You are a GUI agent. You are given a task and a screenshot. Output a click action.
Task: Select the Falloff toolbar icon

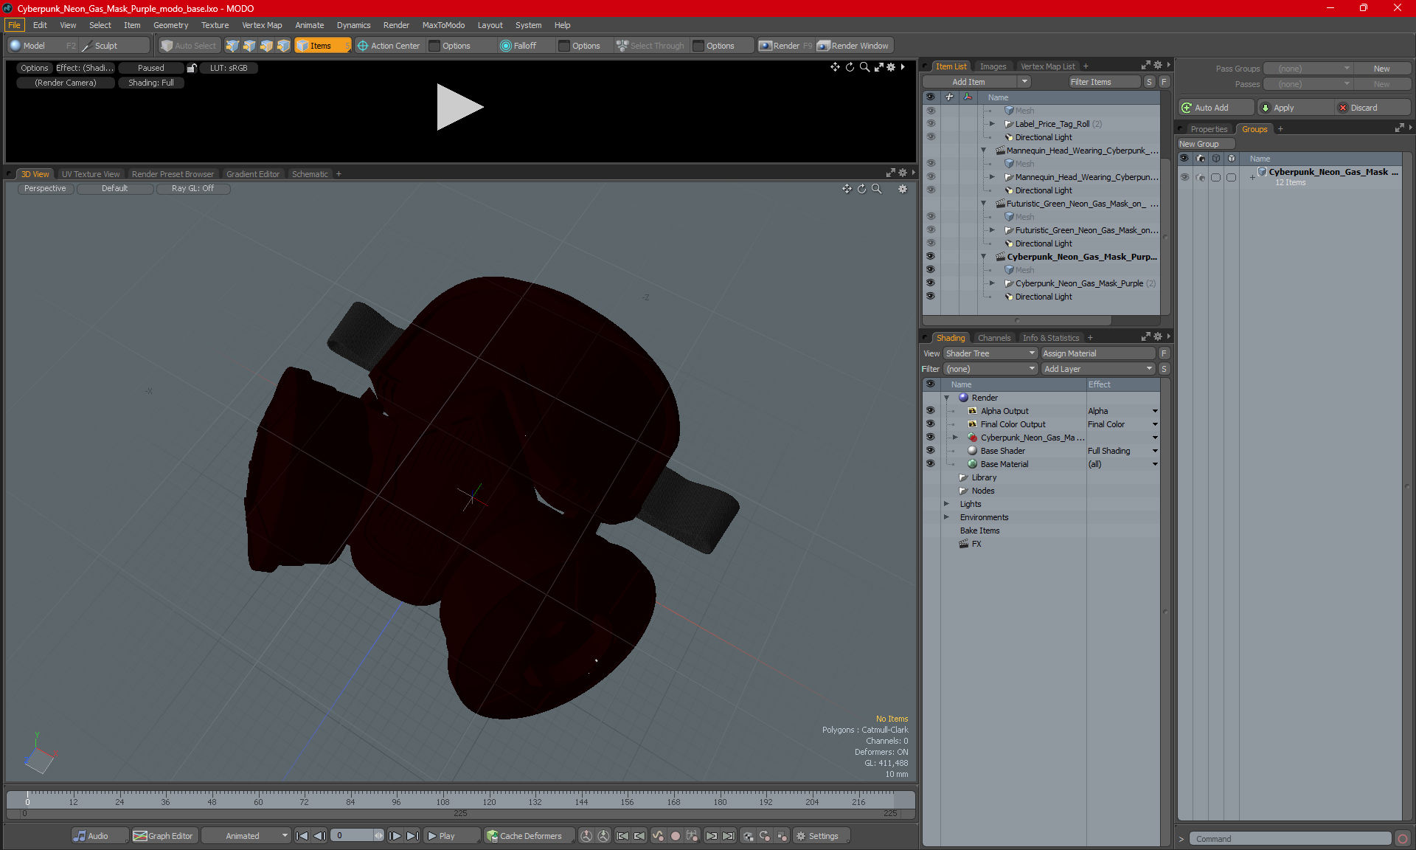point(505,46)
